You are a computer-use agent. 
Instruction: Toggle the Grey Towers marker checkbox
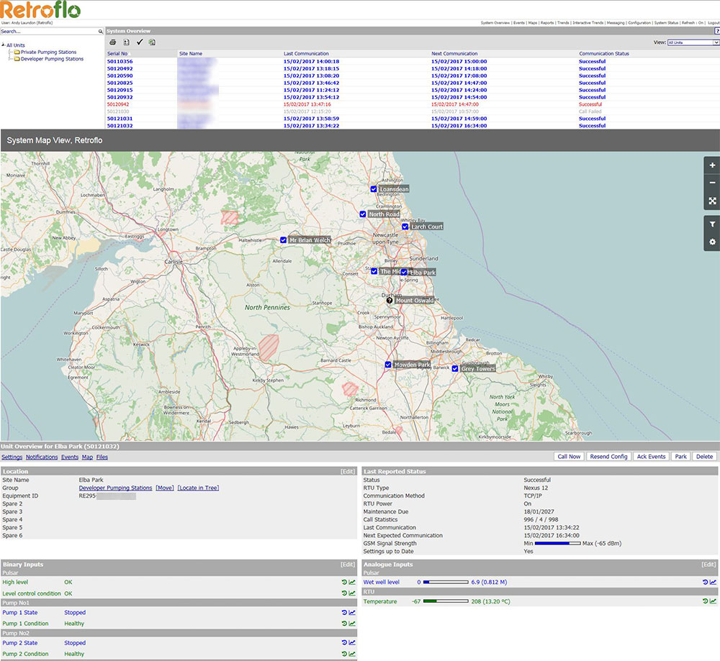[455, 368]
